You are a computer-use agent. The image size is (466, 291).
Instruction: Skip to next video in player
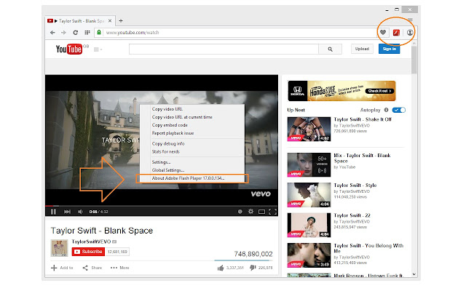coord(68,212)
